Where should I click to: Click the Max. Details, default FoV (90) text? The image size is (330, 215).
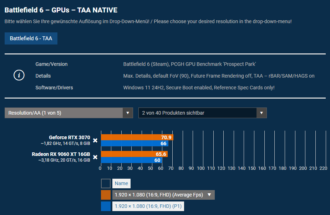click(x=156, y=76)
